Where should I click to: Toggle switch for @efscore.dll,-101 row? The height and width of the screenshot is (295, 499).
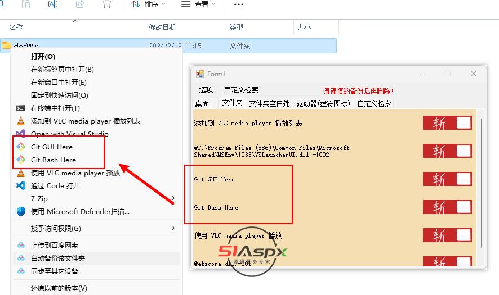(x=447, y=261)
